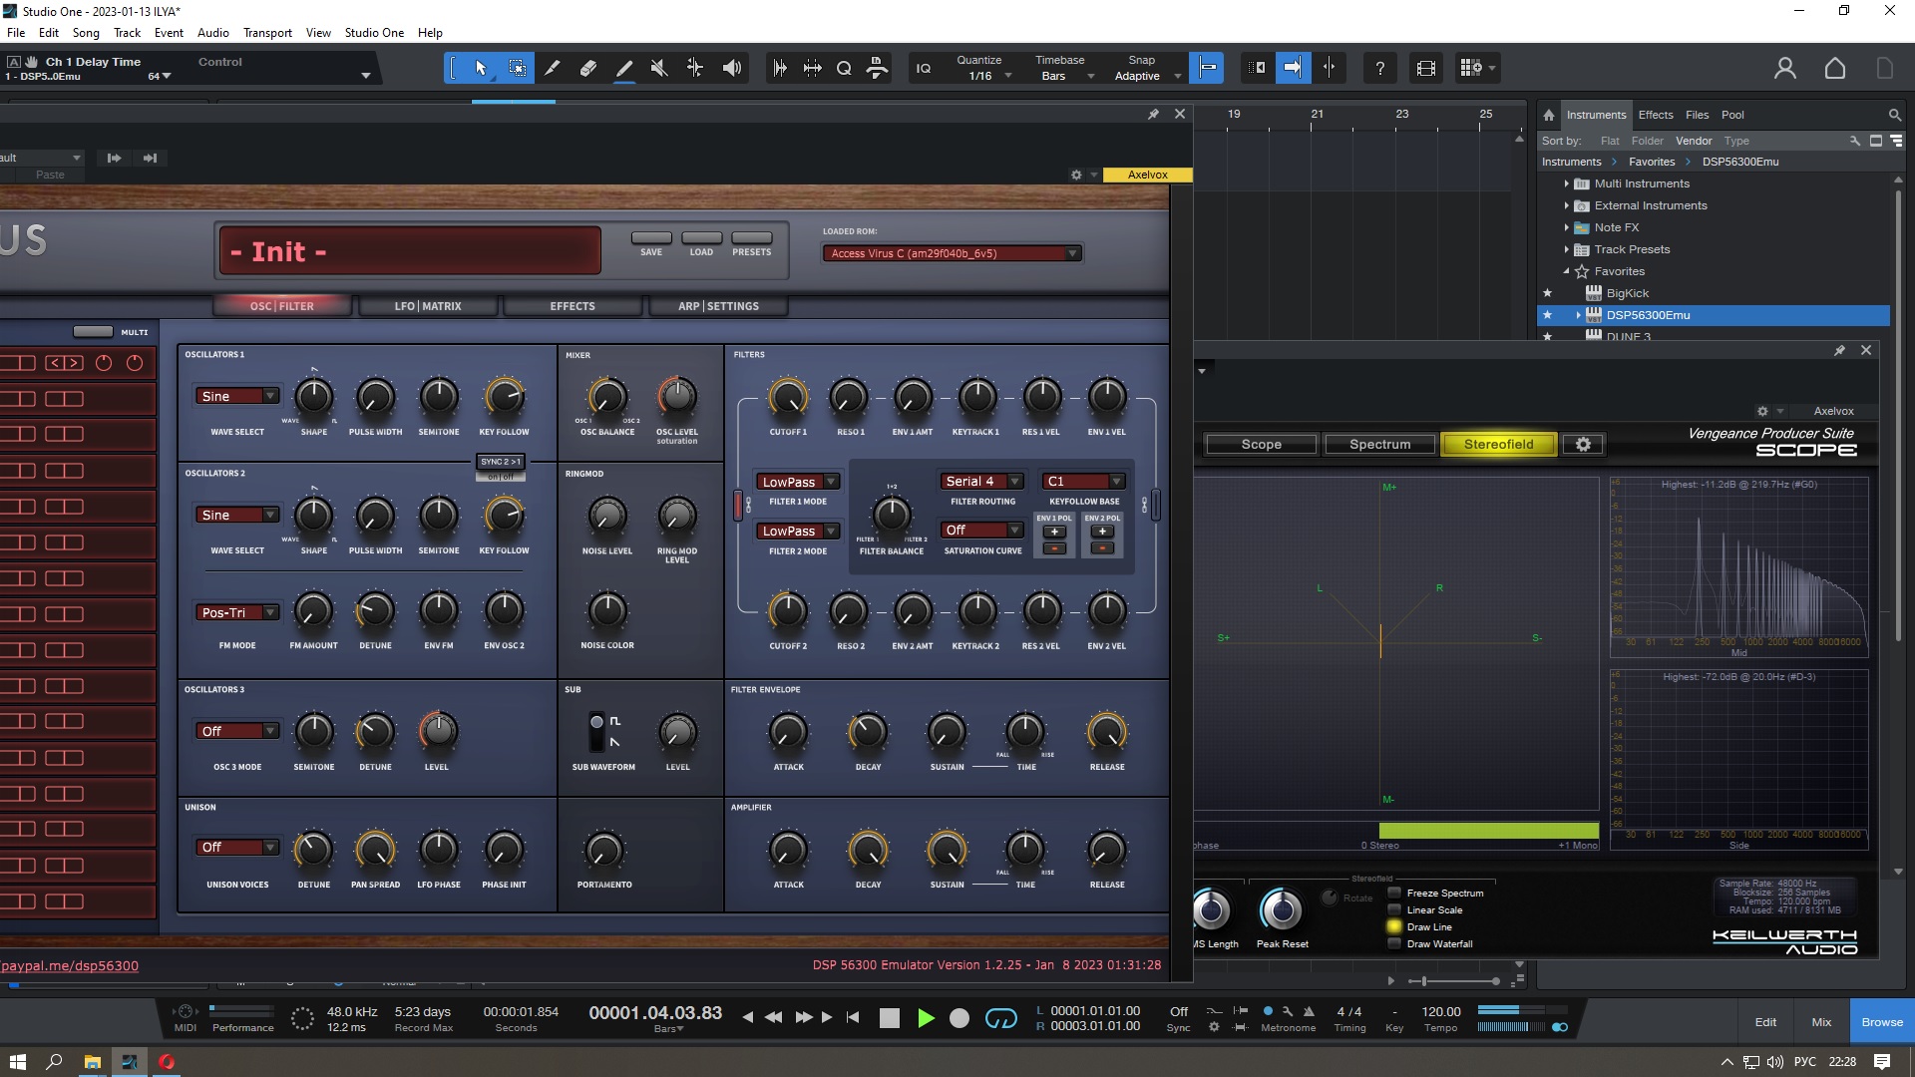This screenshot has height=1077, width=1915.
Task: Click the SAVE preset button
Action: tap(651, 238)
